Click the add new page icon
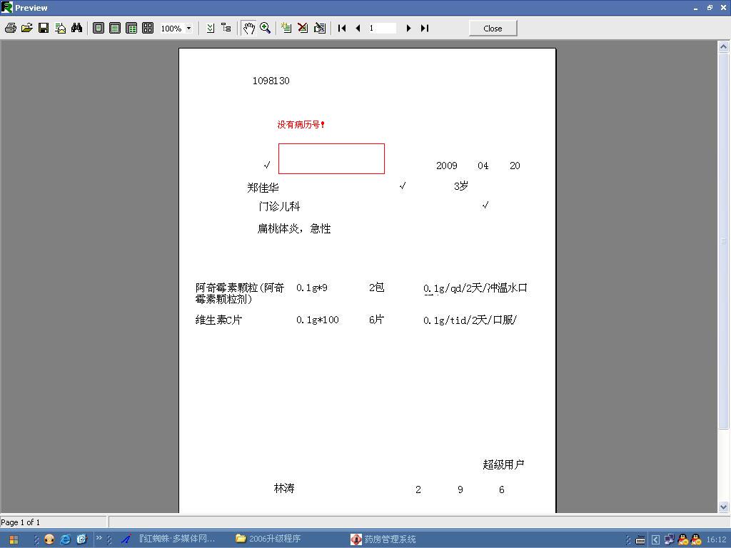731x548 pixels. (286, 28)
